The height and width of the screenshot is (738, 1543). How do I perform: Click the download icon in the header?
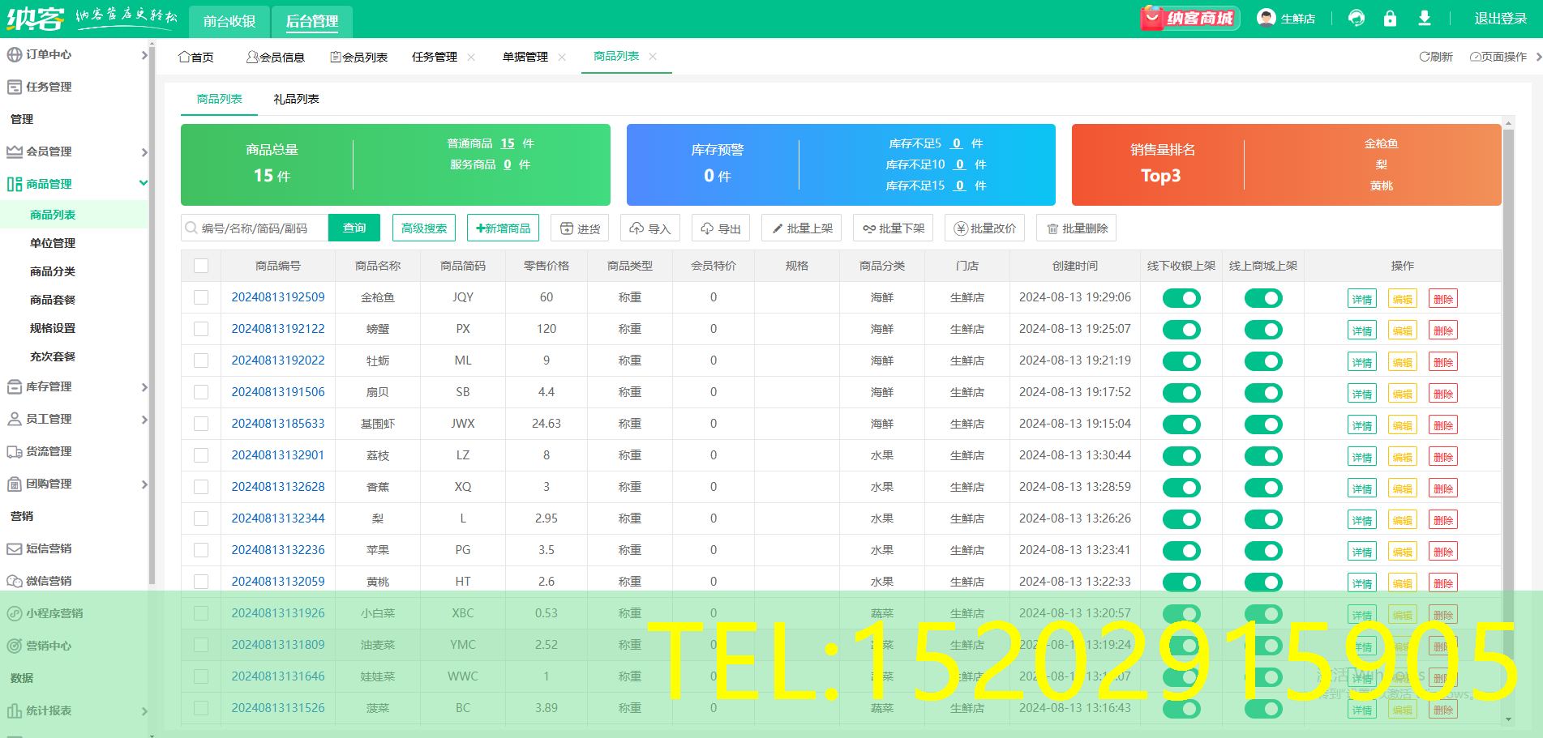pos(1425,18)
